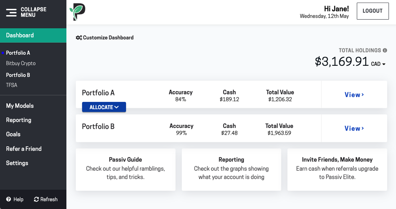Open the Settings page
The width and height of the screenshot is (396, 209).
tap(17, 163)
